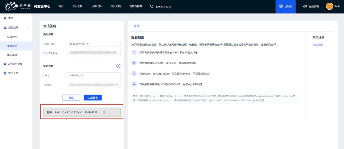Screen dimensions: 344x149
Task: Click the Laozi Cloud logo
Action: [18, 6]
